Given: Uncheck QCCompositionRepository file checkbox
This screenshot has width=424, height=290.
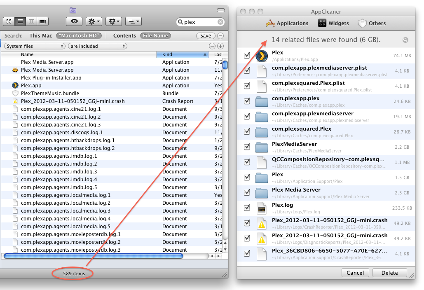Looking at the screenshot, I should point(247,162).
